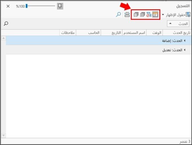The width and height of the screenshot is (192, 145).
Task: Click the scrollbar up arrow
Action: pyautogui.click(x=4, y=38)
